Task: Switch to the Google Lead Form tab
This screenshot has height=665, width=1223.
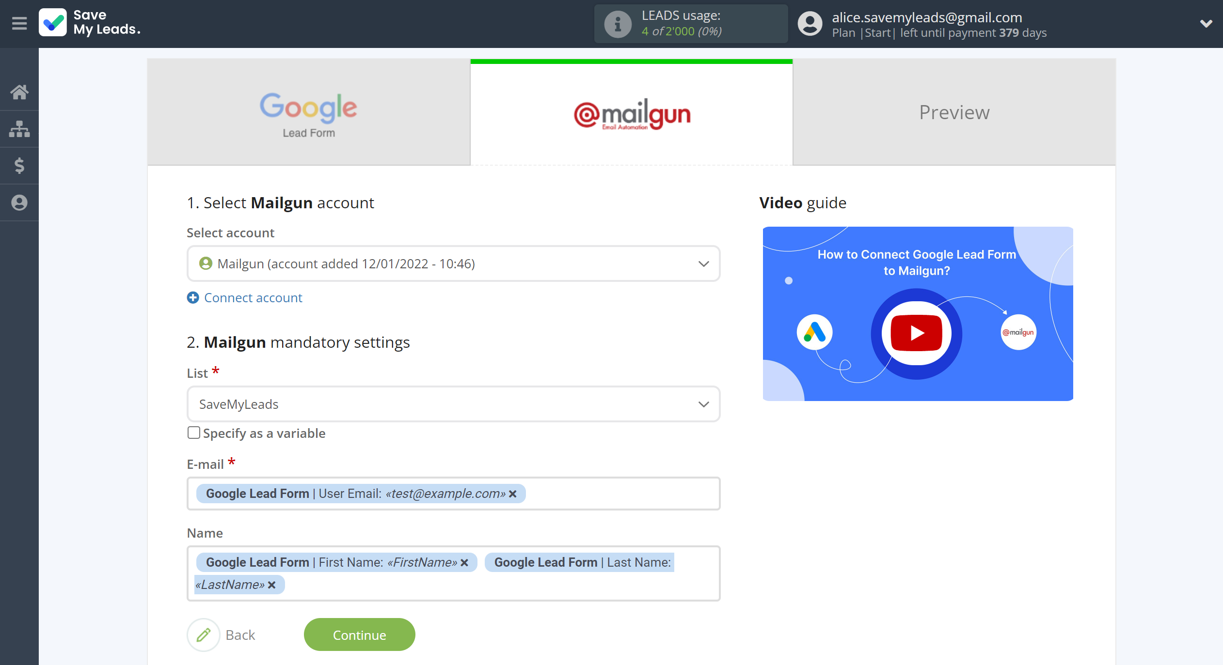Action: [309, 112]
